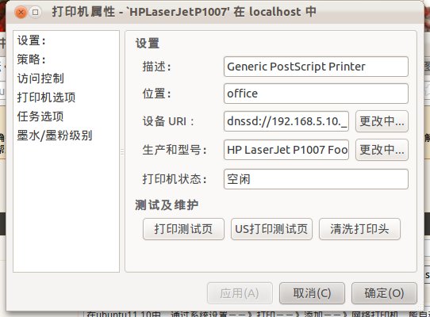Click the 生产和型号 field with HP LaserJet

(286, 150)
